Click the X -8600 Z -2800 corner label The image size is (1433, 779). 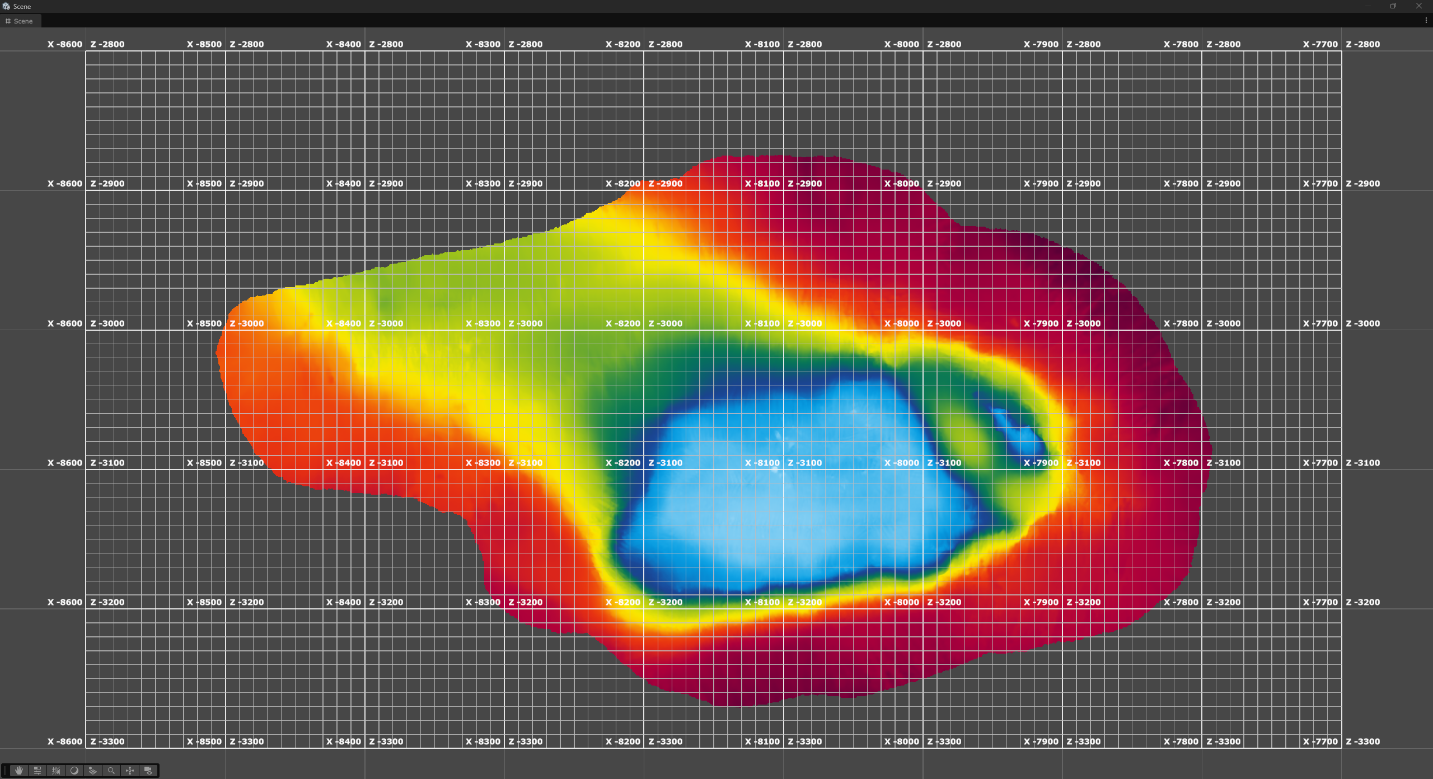tap(86, 44)
